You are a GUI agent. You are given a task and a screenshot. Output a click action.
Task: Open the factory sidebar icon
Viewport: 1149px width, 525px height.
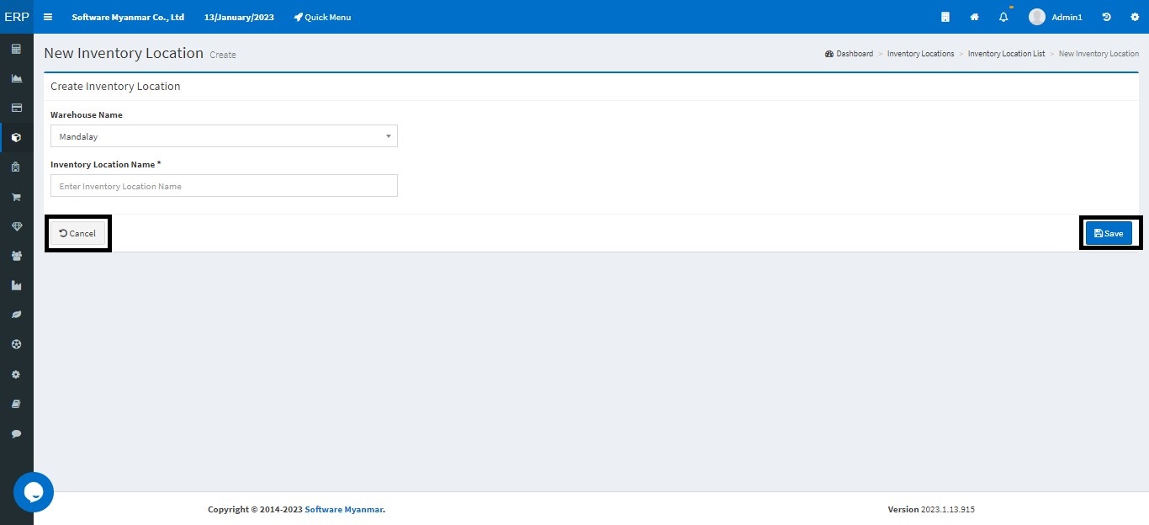[16, 285]
